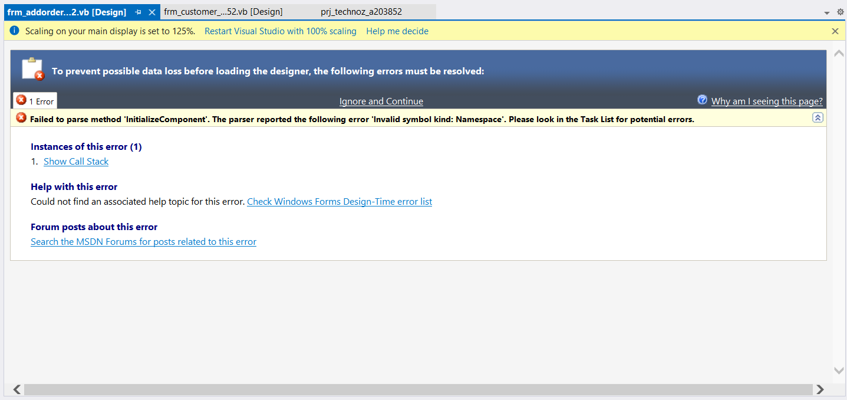Switch to frm_customer [Design] tab

[223, 12]
